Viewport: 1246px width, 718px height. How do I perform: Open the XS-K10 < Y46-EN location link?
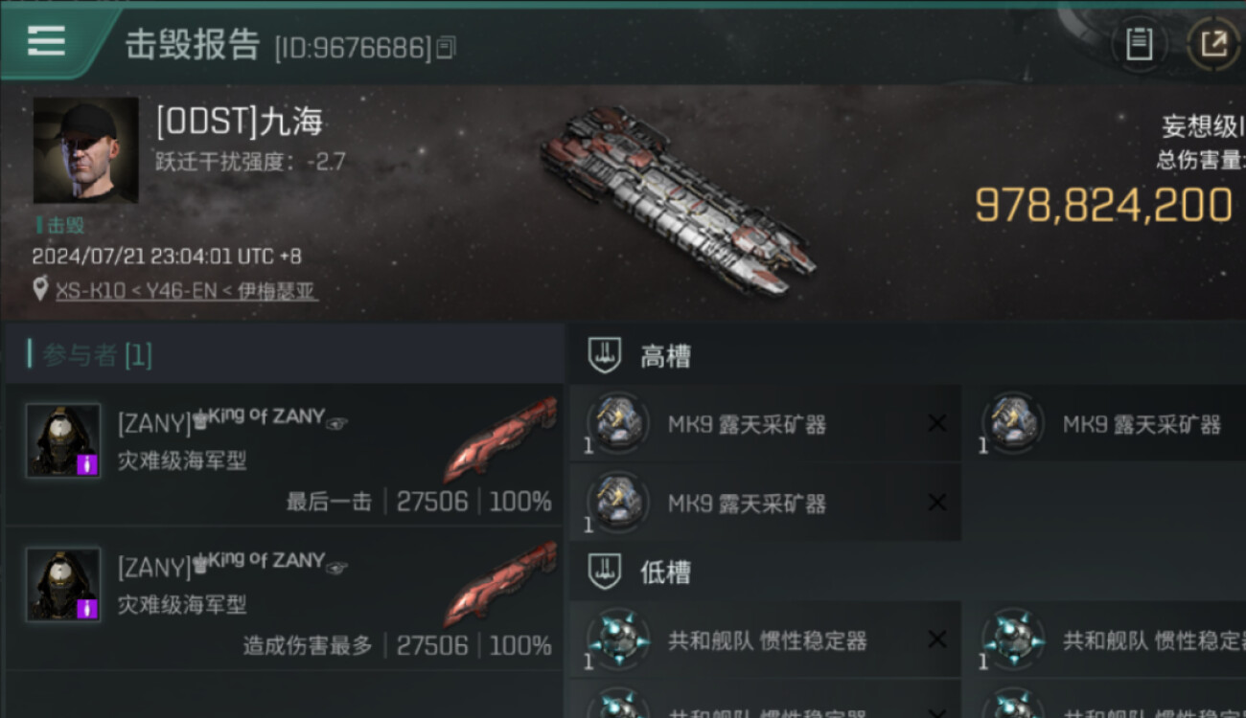tap(186, 290)
